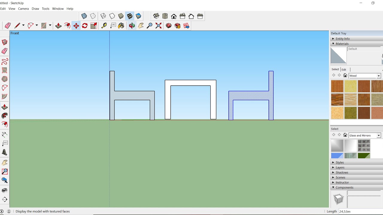The height and width of the screenshot is (215, 383).
Task: Toggle X-Ray face style
Action: coord(84,16)
